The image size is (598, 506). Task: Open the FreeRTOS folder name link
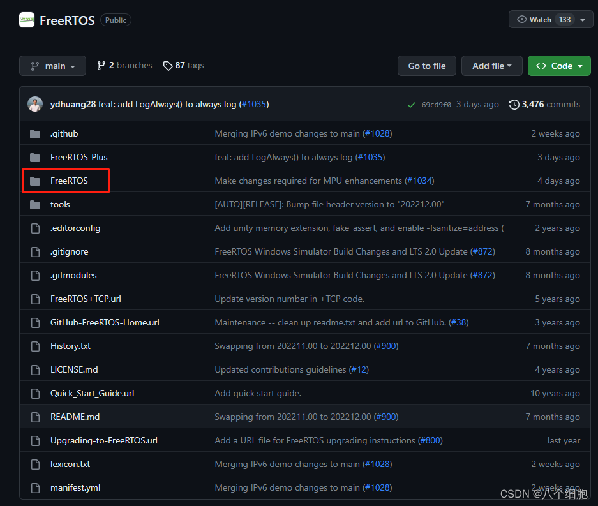pos(69,181)
